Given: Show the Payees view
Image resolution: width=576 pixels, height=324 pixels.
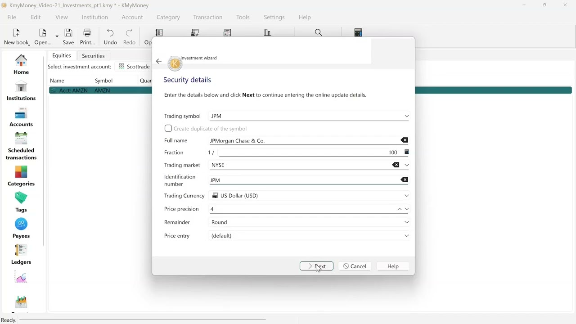Looking at the screenshot, I should point(21,229).
